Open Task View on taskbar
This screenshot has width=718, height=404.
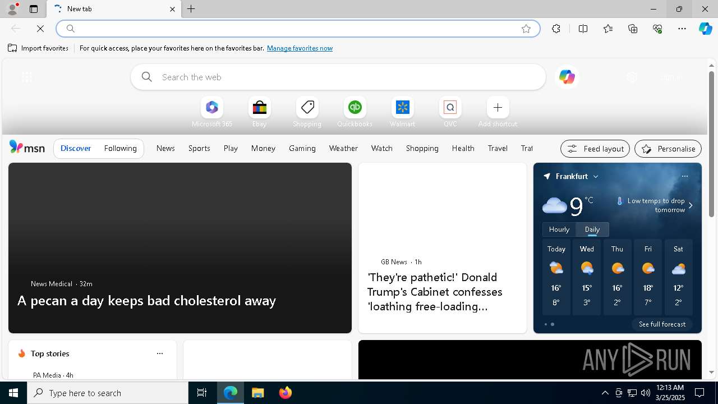point(202,393)
